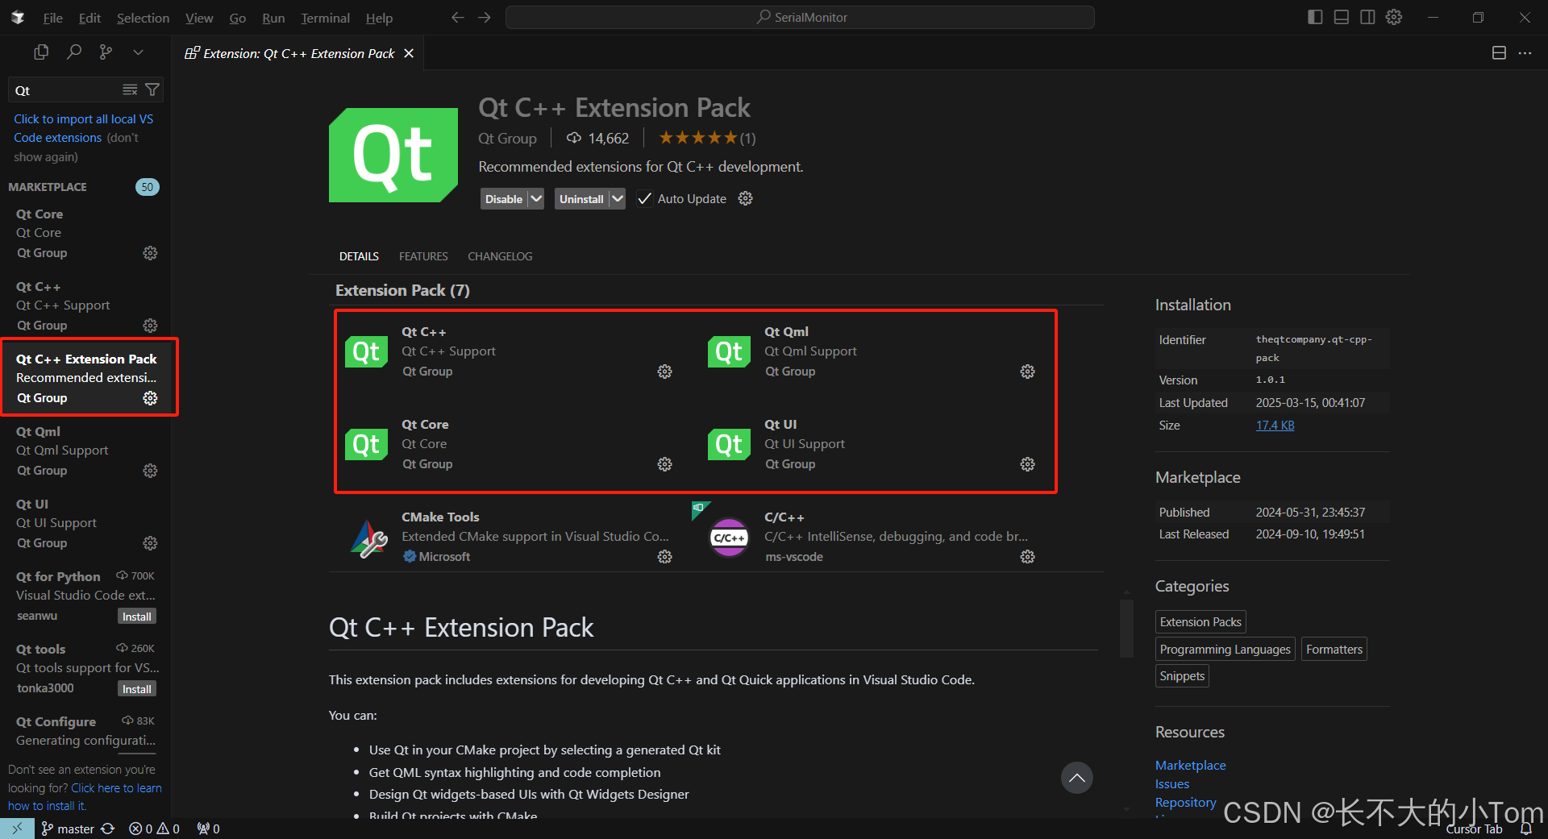Split the editor to the right
The image size is (1548, 839).
(1499, 53)
